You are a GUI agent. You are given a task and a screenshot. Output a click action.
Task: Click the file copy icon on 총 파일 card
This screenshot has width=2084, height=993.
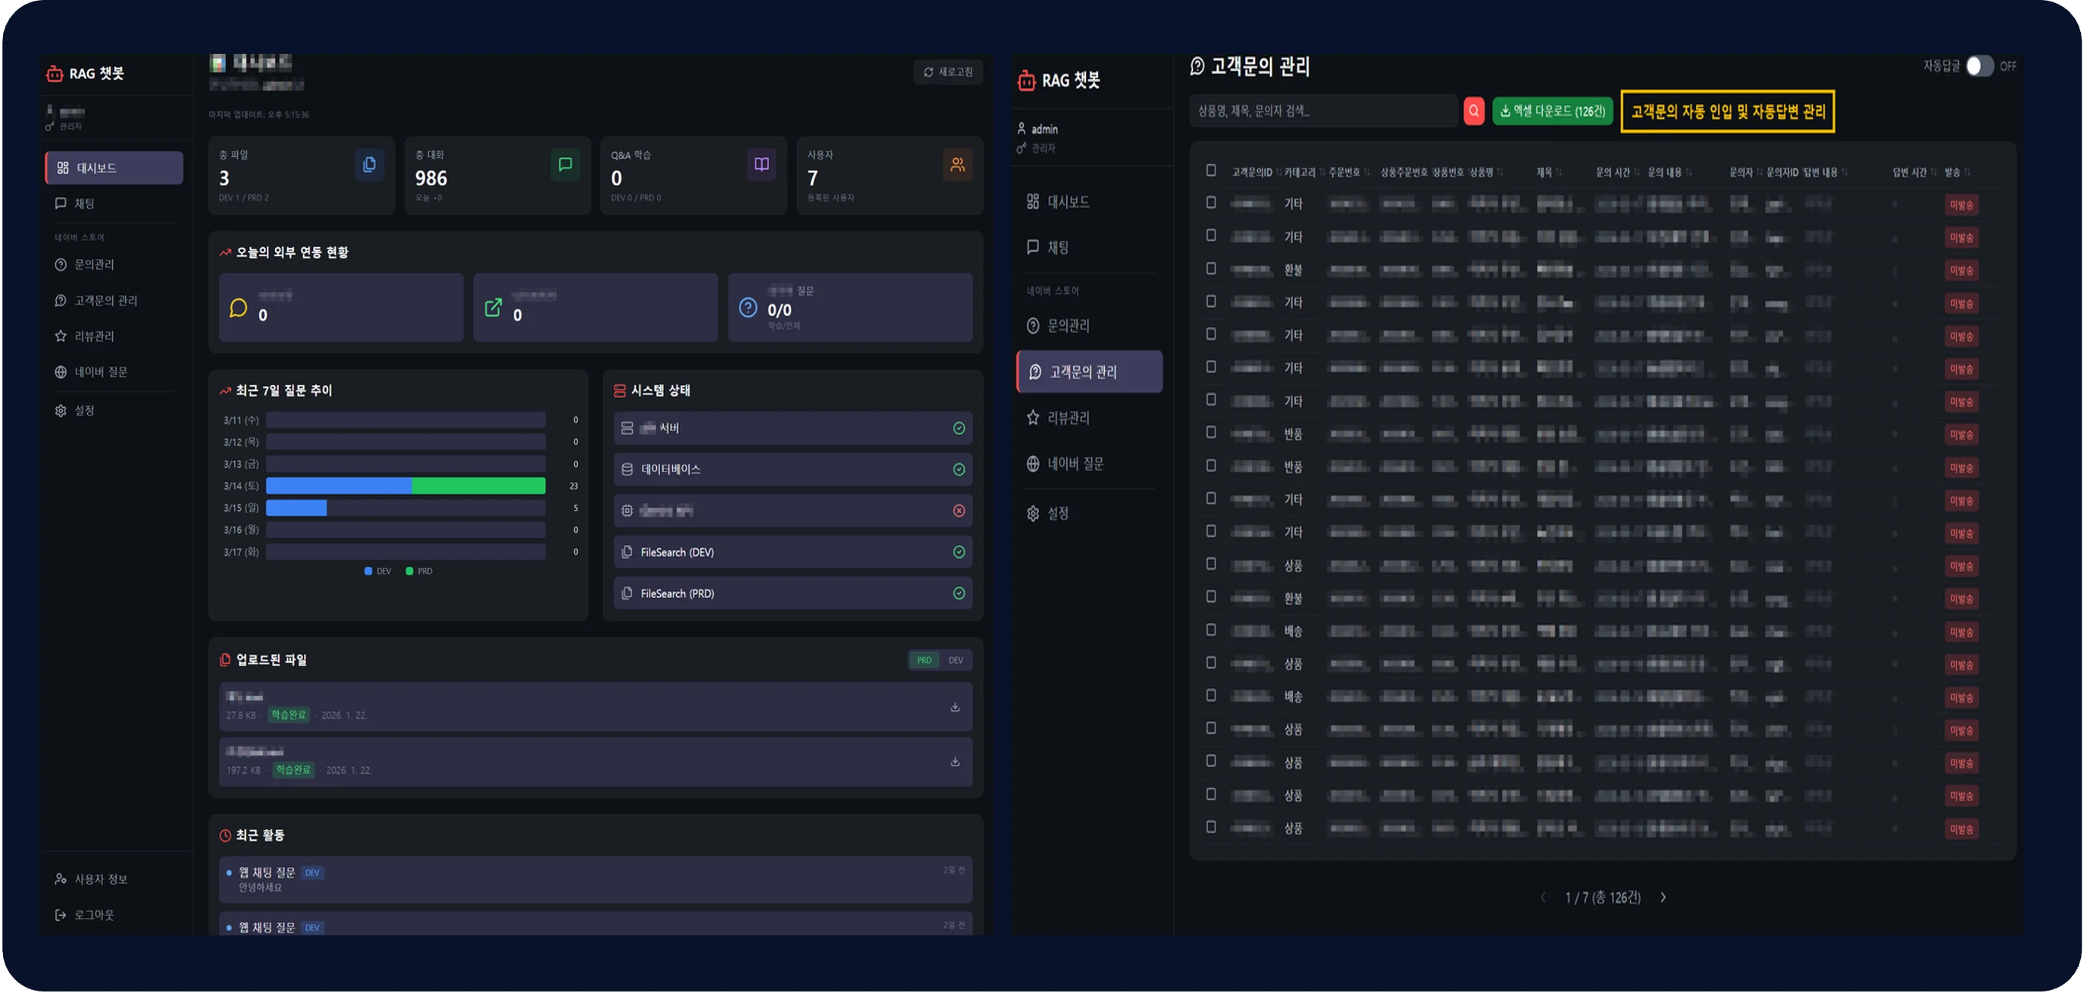click(x=369, y=165)
